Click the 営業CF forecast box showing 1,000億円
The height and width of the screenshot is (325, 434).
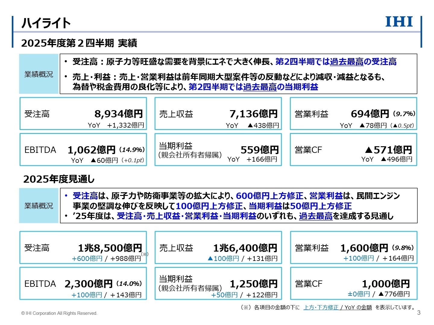point(353,283)
